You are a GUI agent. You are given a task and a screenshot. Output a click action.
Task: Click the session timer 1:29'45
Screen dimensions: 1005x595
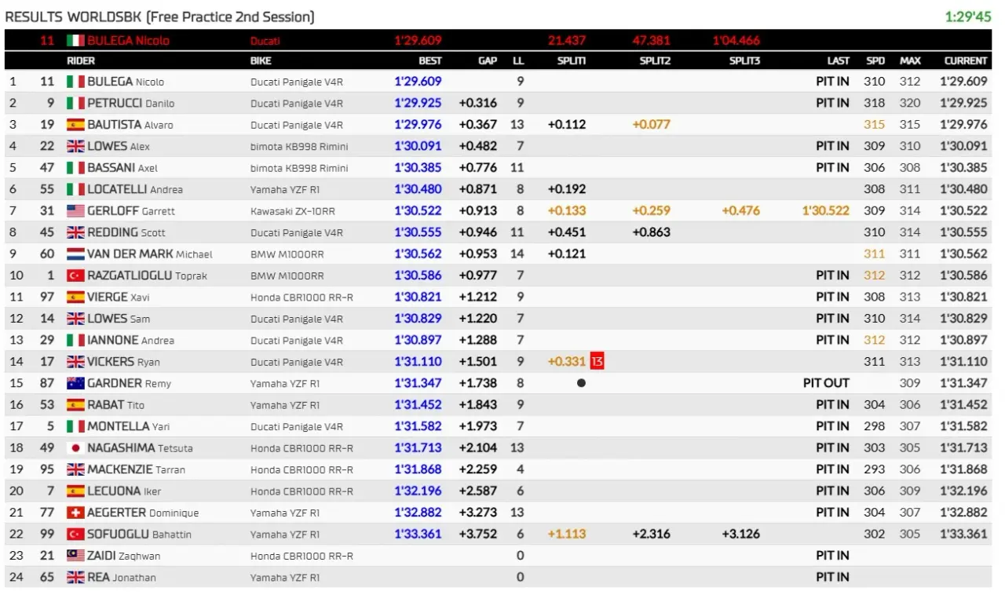(969, 16)
